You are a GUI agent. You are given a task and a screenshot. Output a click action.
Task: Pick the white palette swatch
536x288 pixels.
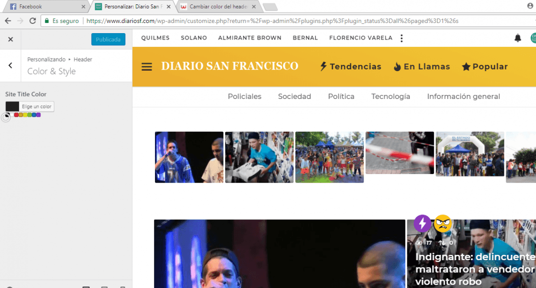pos(12,115)
